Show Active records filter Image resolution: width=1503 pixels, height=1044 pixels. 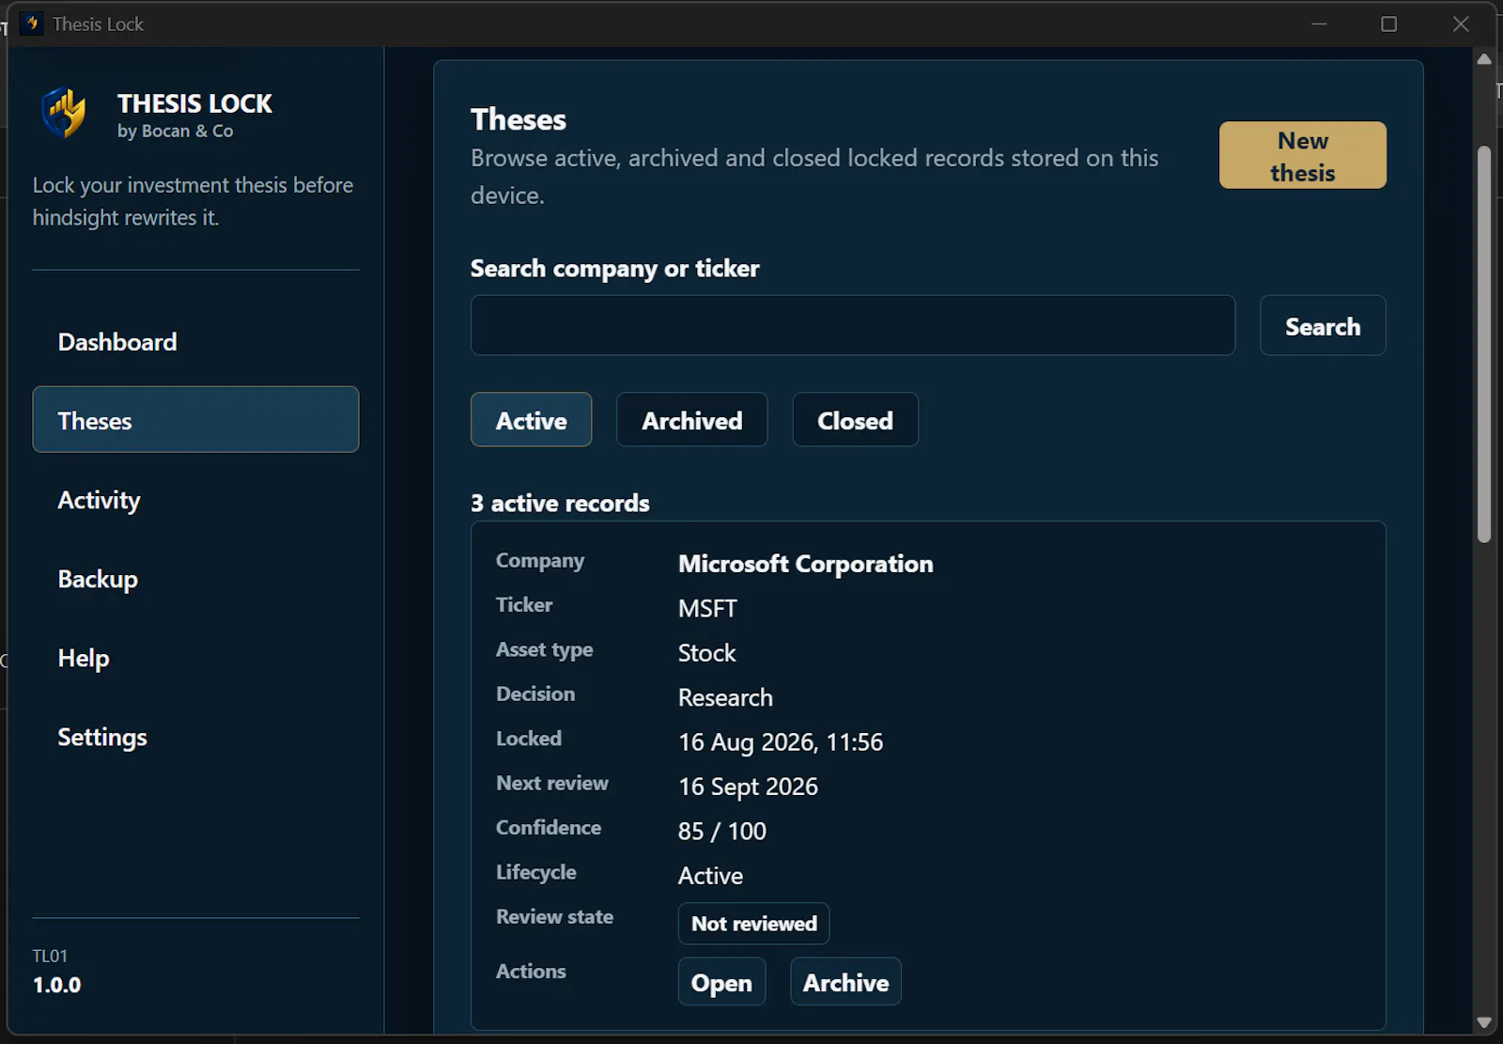tap(531, 420)
